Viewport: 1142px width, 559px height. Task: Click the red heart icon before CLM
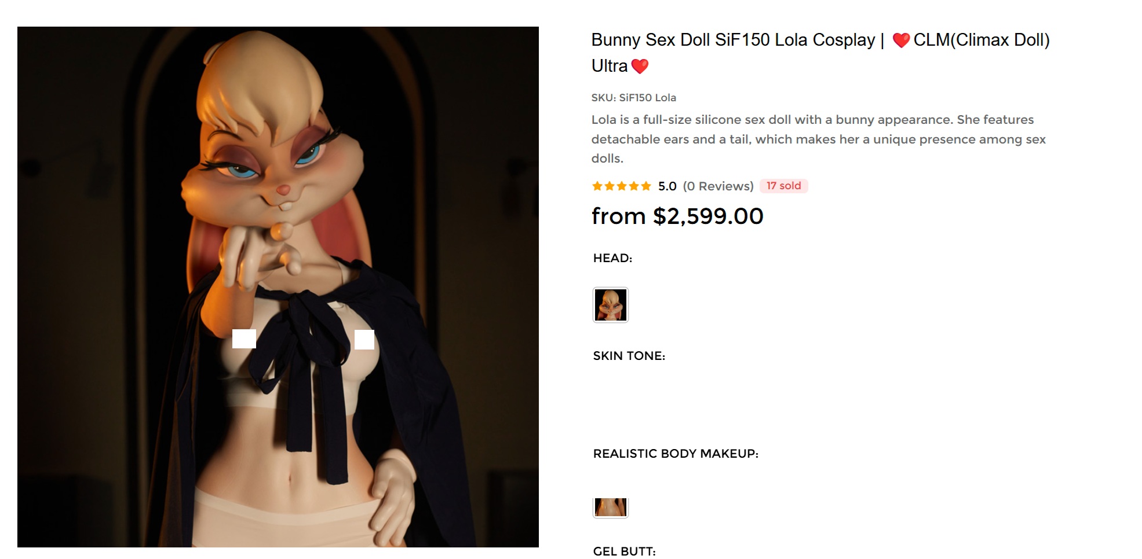901,40
